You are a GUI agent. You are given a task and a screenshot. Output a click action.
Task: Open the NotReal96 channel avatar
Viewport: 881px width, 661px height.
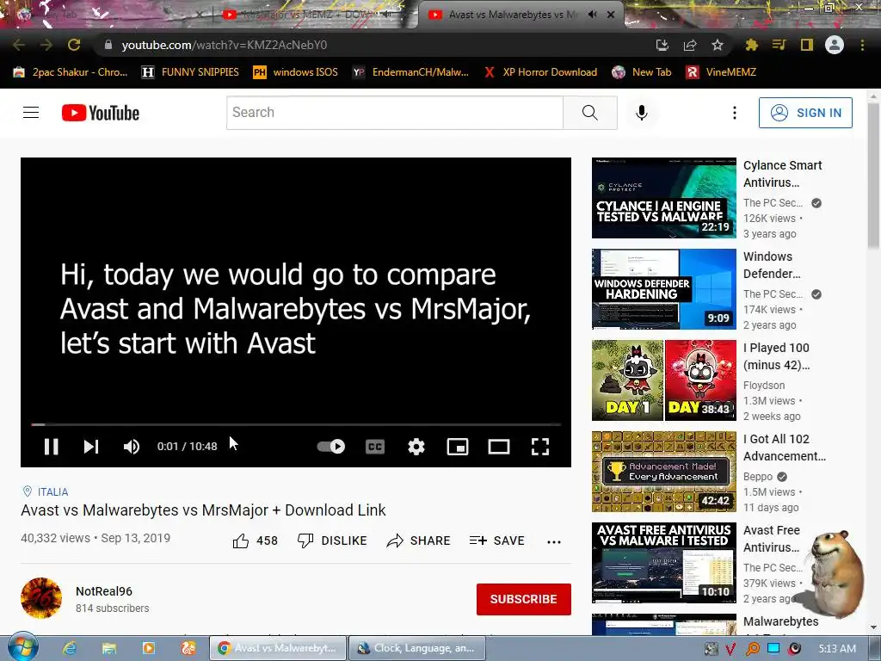pos(41,598)
